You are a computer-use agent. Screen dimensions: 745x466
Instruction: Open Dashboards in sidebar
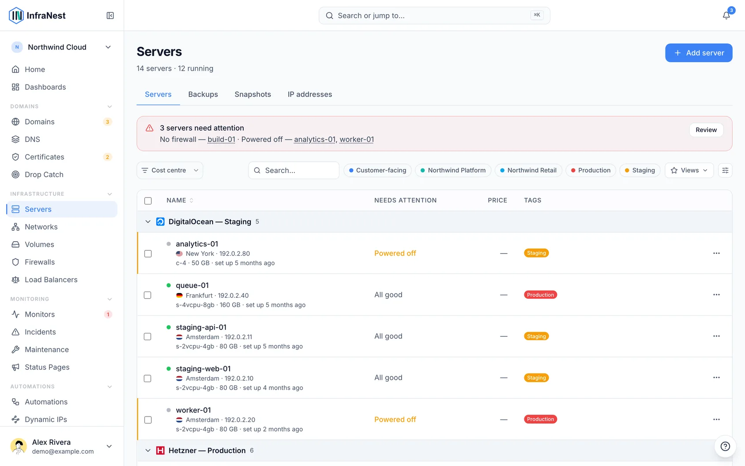tap(62, 87)
